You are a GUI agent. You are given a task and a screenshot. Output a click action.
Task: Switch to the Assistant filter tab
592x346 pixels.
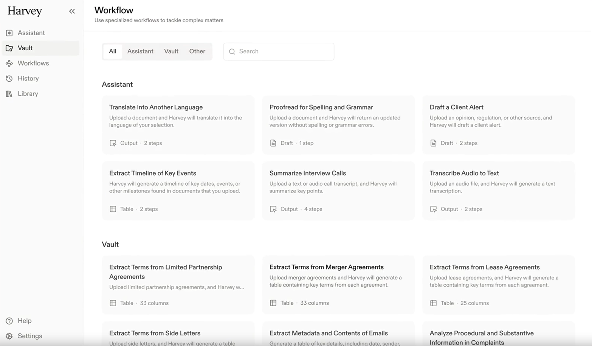coord(140,51)
